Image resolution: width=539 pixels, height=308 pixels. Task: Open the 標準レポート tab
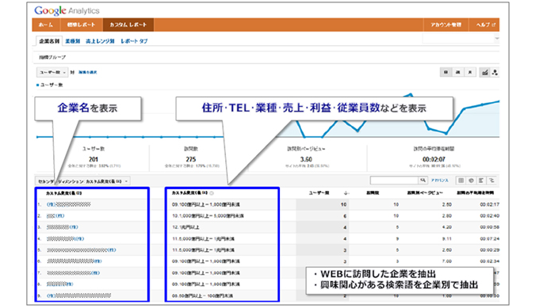click(x=81, y=25)
